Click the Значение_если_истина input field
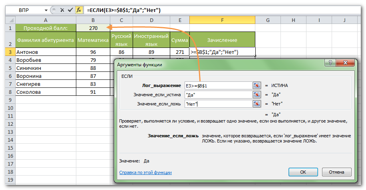The height and width of the screenshot is (190, 366). point(219,95)
